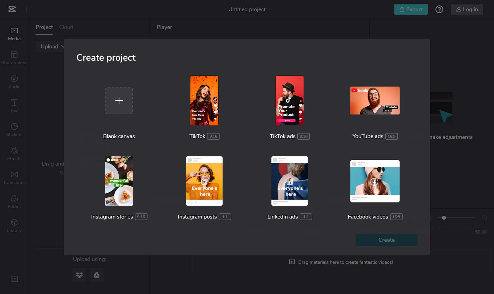This screenshot has height=294, width=494.
Task: Click the help question mark icon
Action: point(439,9)
